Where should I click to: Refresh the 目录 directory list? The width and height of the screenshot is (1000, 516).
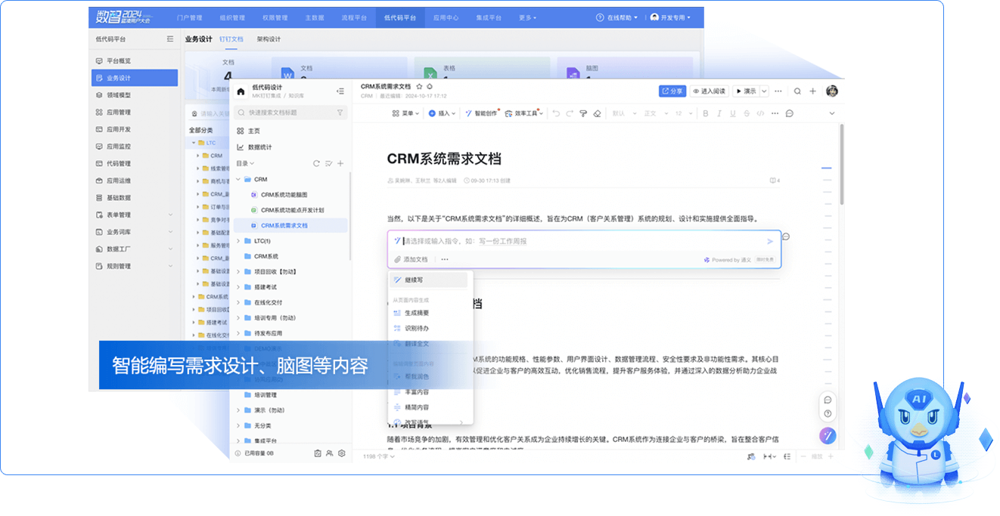coord(316,163)
